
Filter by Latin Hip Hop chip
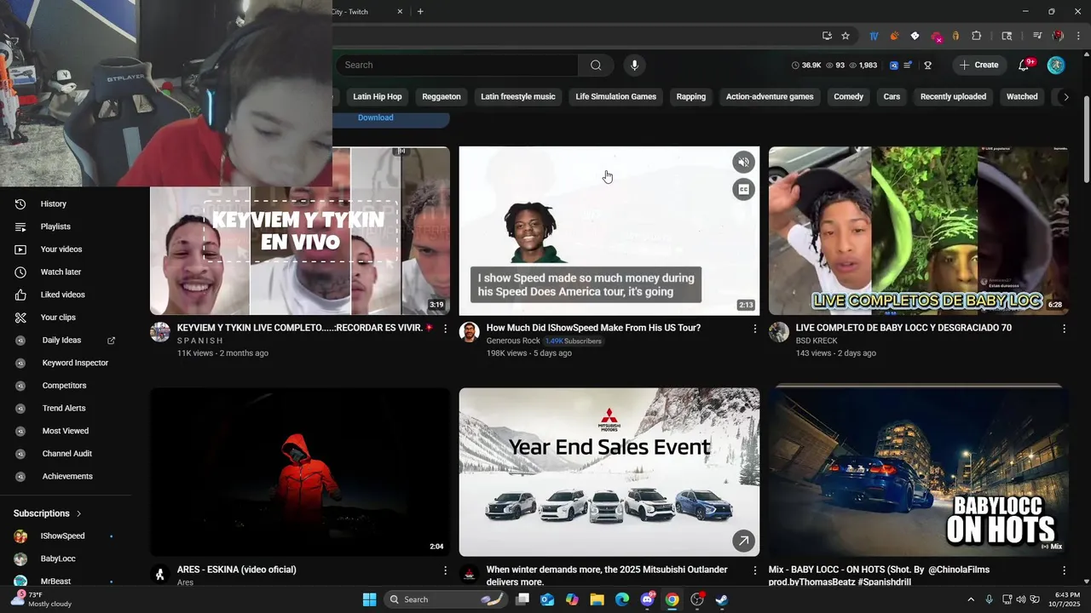click(378, 97)
